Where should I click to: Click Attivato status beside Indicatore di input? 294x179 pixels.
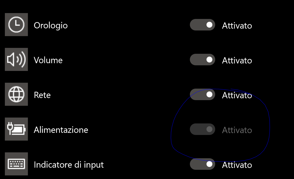point(237,165)
